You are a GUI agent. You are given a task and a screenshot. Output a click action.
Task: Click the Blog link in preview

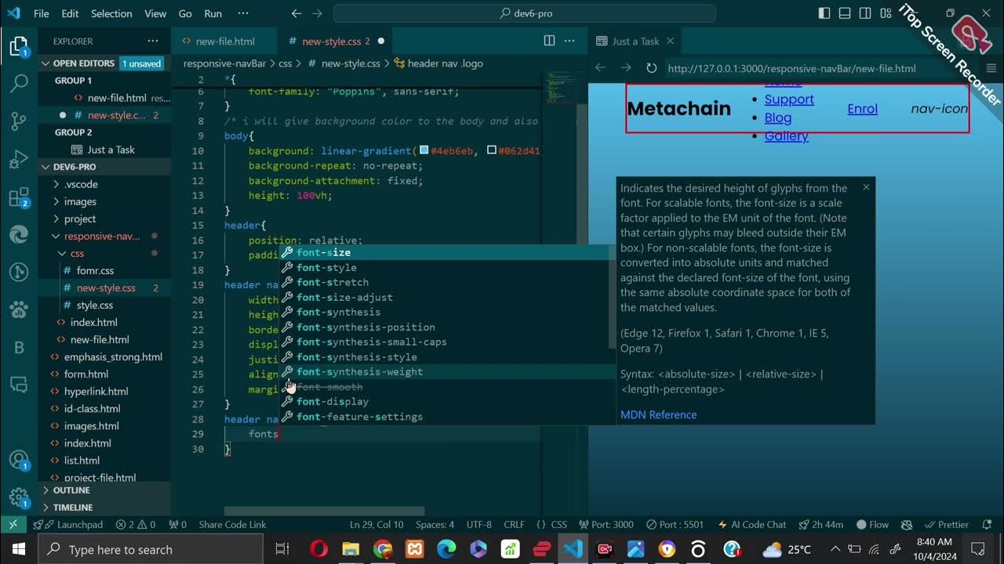tap(778, 117)
